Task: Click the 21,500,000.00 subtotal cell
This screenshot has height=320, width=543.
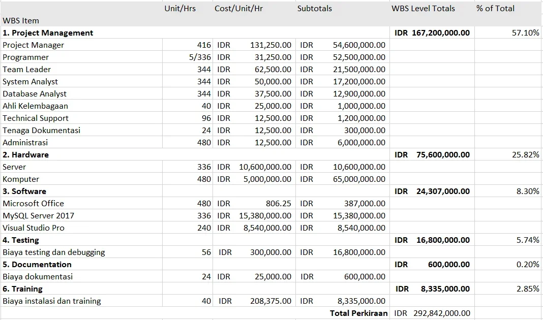Action: click(x=359, y=69)
